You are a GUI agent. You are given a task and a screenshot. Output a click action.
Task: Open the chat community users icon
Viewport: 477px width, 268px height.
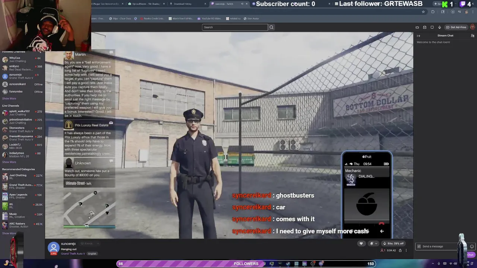tap(473, 36)
